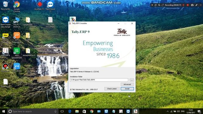
Task: Launch WPS Presentation from desktop
Action: [x=17, y=38]
